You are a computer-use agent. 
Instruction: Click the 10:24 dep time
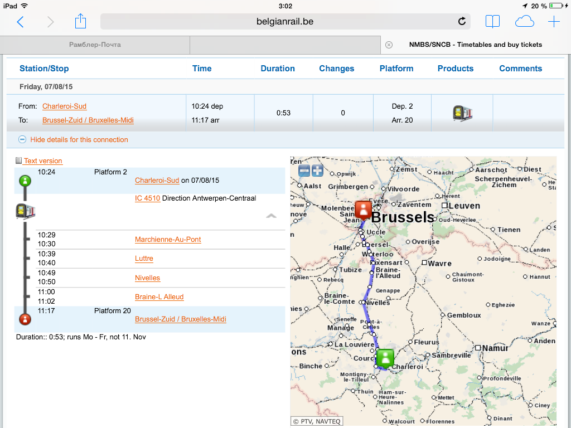click(207, 106)
